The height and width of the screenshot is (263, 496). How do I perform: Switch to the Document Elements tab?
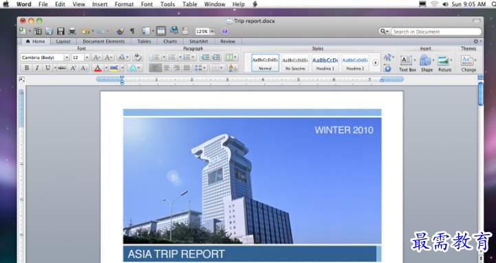[103, 41]
